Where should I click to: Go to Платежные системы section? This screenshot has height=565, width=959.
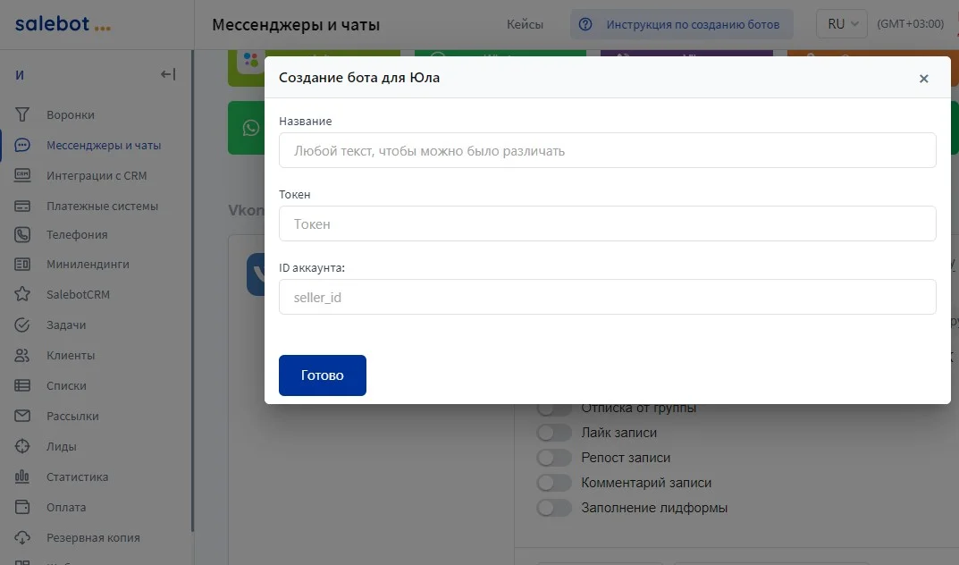[102, 206]
